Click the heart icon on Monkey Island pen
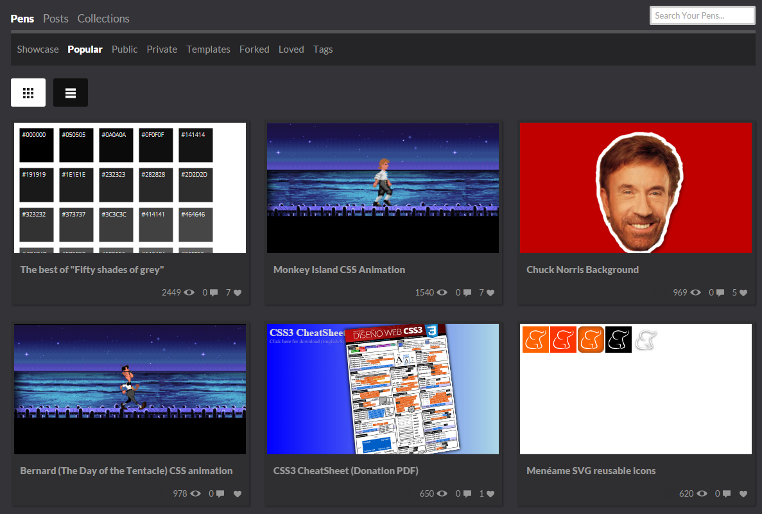The image size is (762, 514). [x=490, y=293]
